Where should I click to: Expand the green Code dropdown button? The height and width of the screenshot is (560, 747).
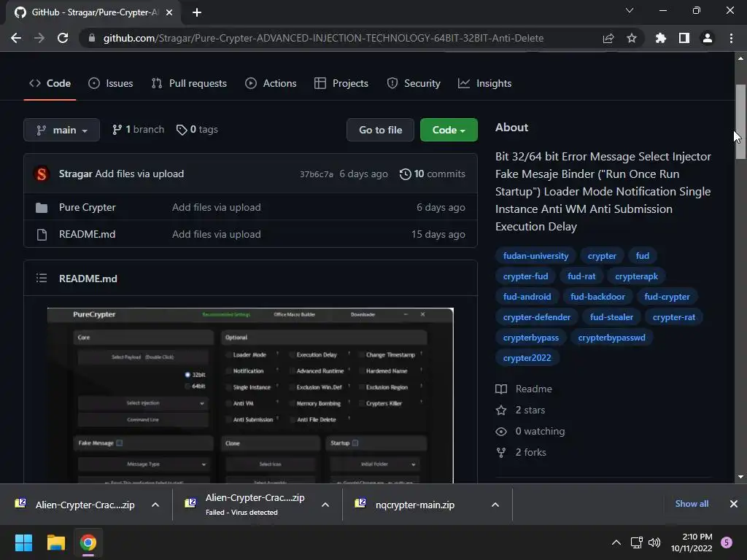(x=449, y=130)
